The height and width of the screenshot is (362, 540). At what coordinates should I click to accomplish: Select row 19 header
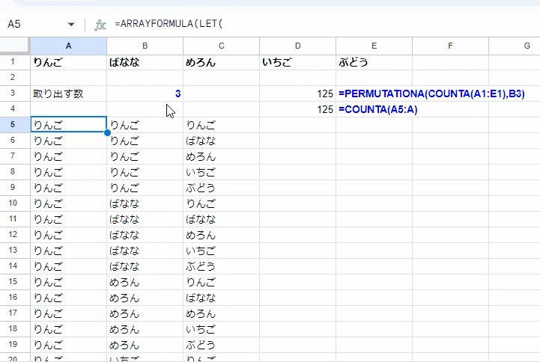coord(13,345)
